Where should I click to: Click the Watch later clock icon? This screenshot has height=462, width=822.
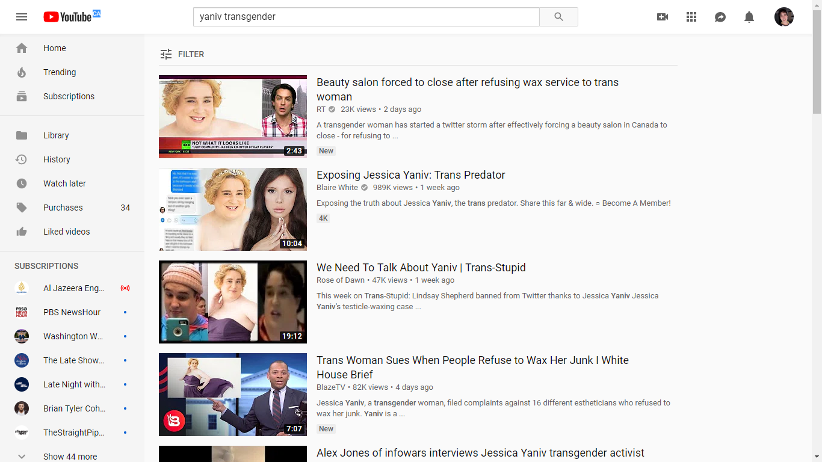(x=22, y=183)
